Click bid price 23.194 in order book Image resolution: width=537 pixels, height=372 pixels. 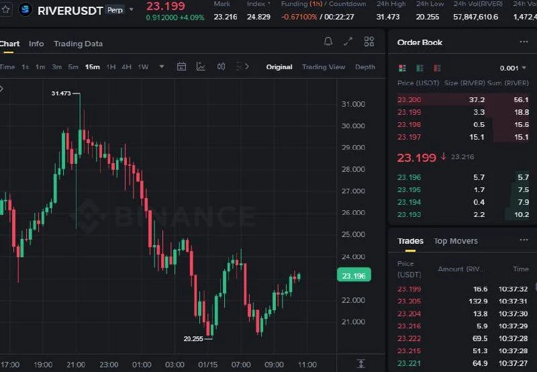[409, 202]
